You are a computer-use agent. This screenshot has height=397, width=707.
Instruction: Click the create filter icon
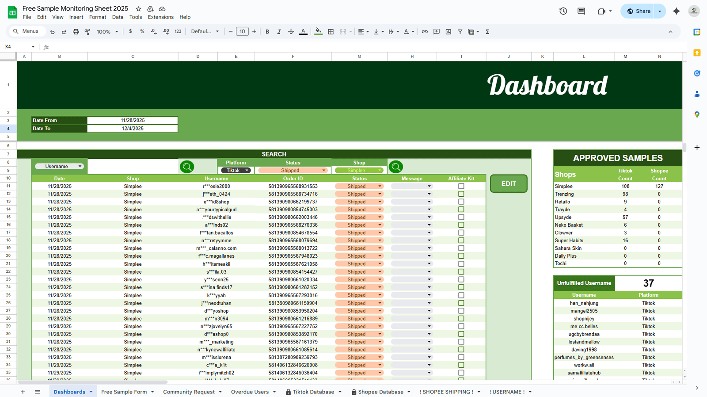coord(460,31)
